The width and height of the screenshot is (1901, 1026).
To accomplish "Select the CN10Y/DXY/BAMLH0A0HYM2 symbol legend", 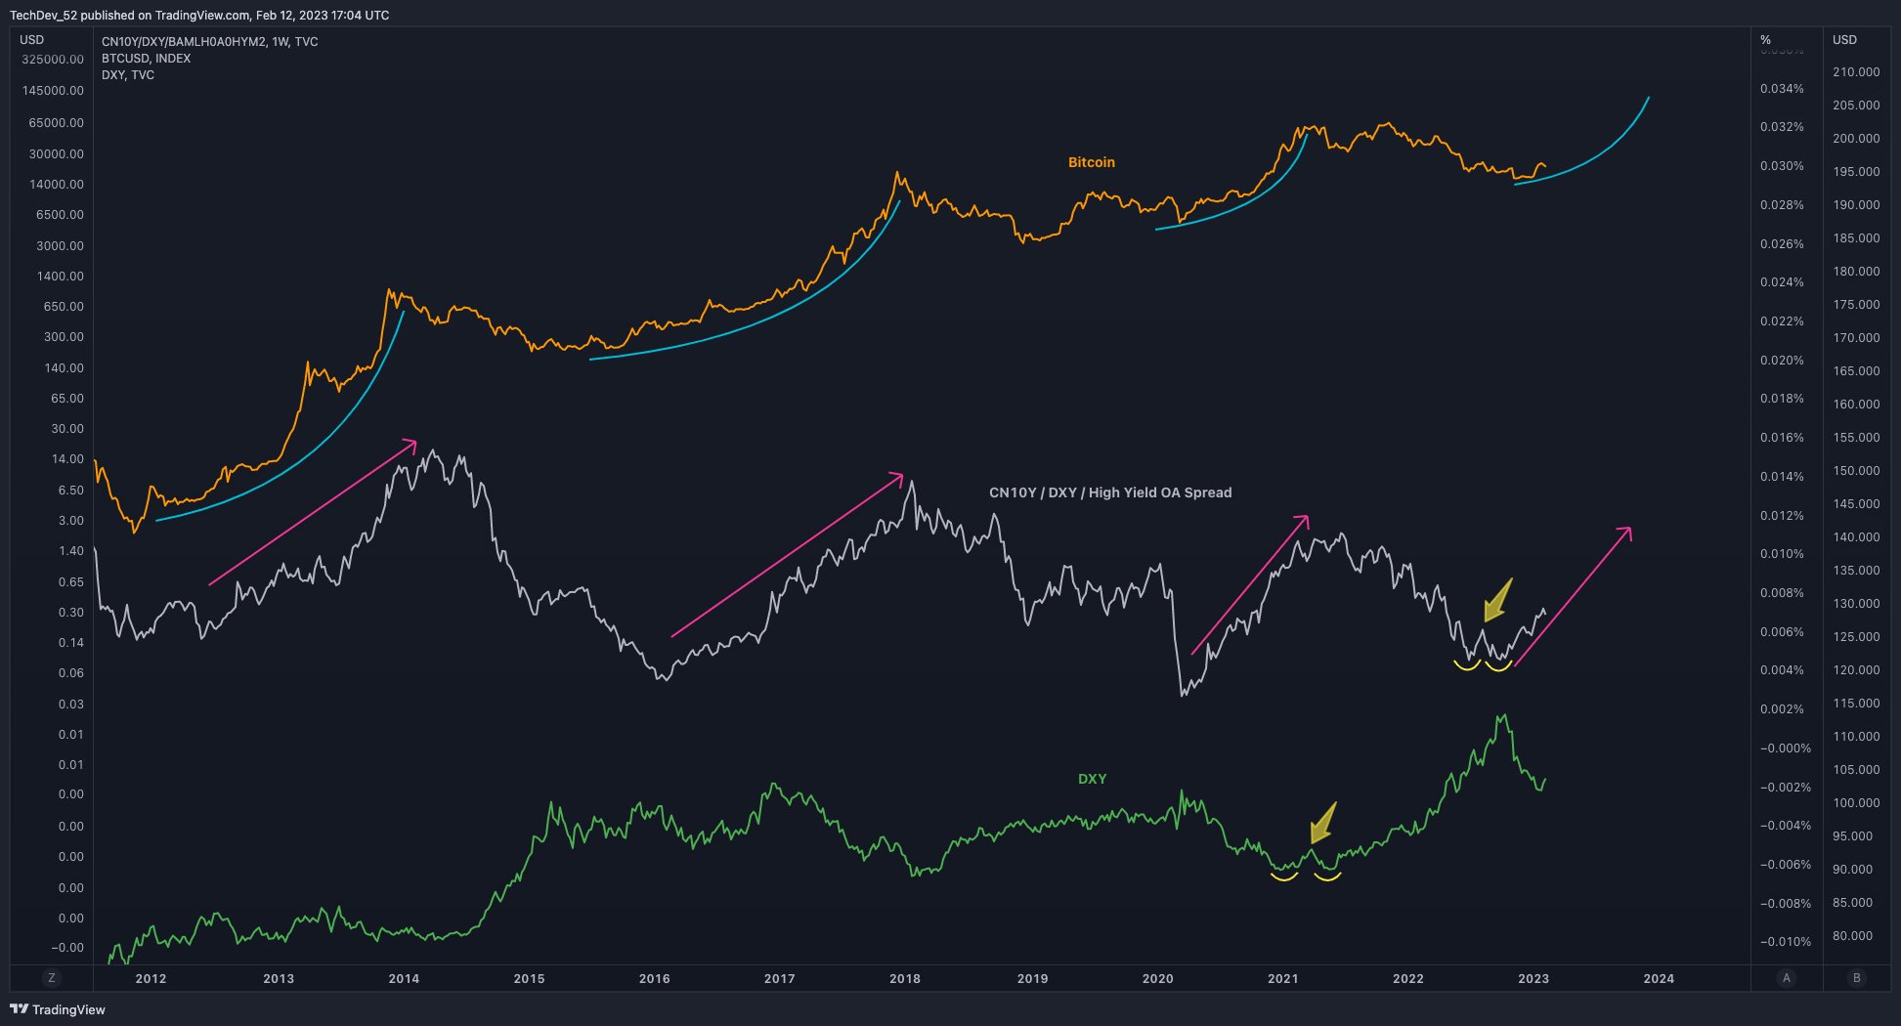I will pyautogui.click(x=209, y=42).
